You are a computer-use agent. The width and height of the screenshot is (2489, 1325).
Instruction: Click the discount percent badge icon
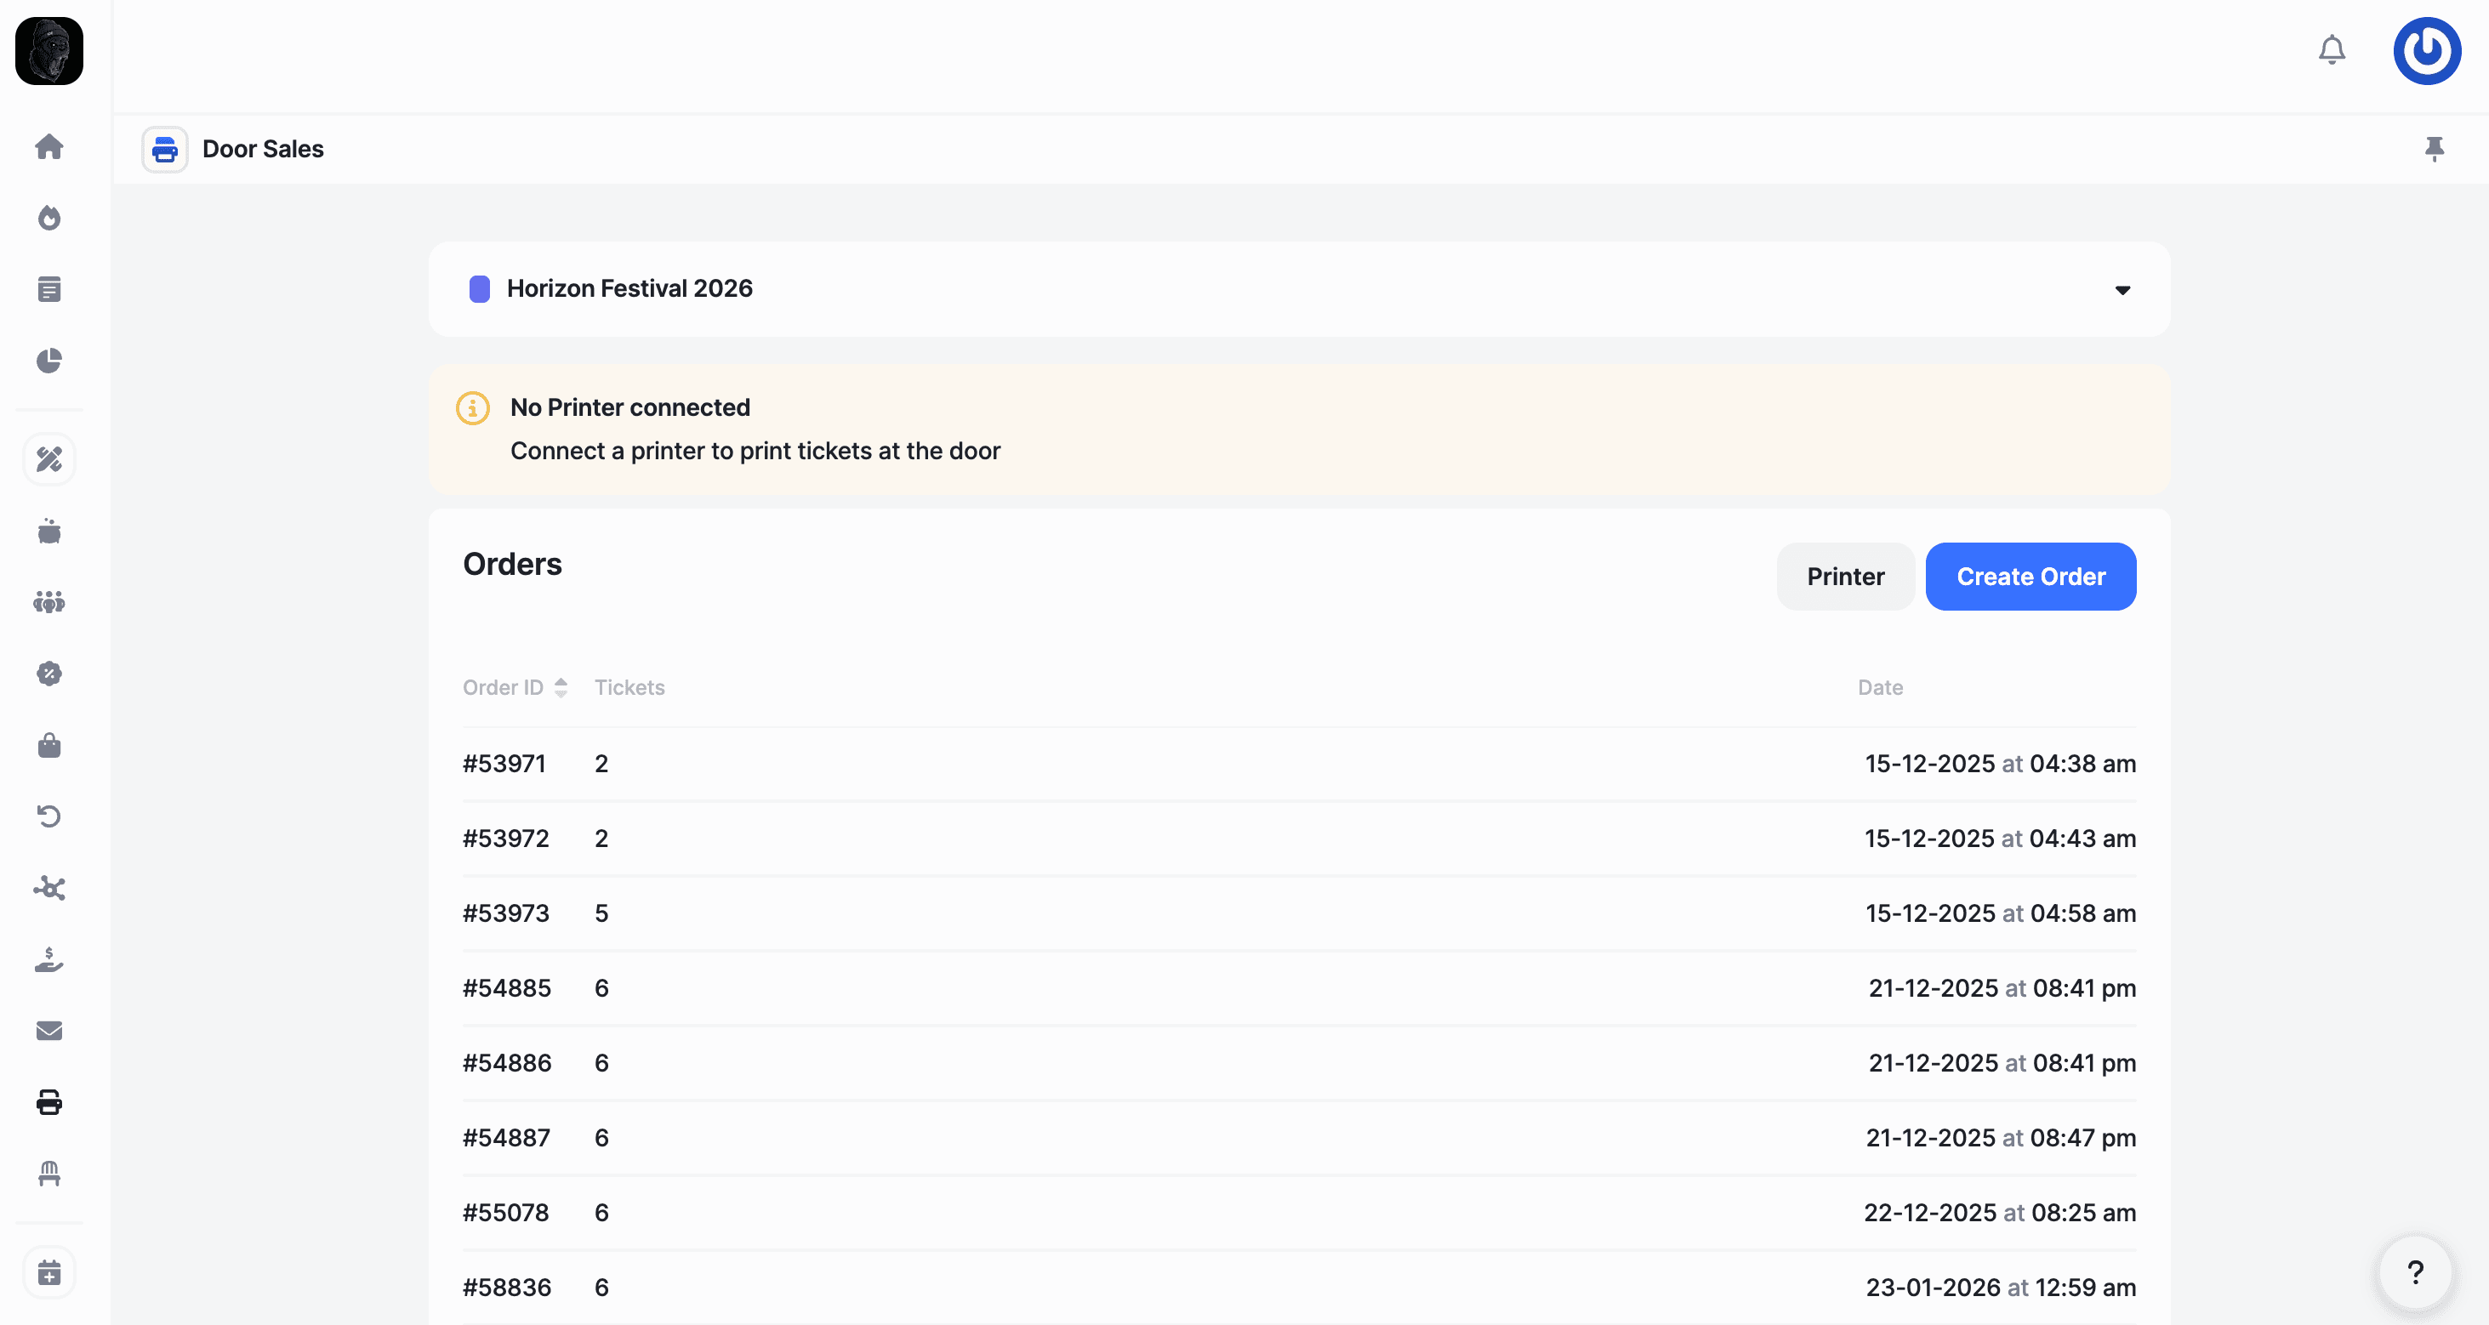(x=49, y=674)
